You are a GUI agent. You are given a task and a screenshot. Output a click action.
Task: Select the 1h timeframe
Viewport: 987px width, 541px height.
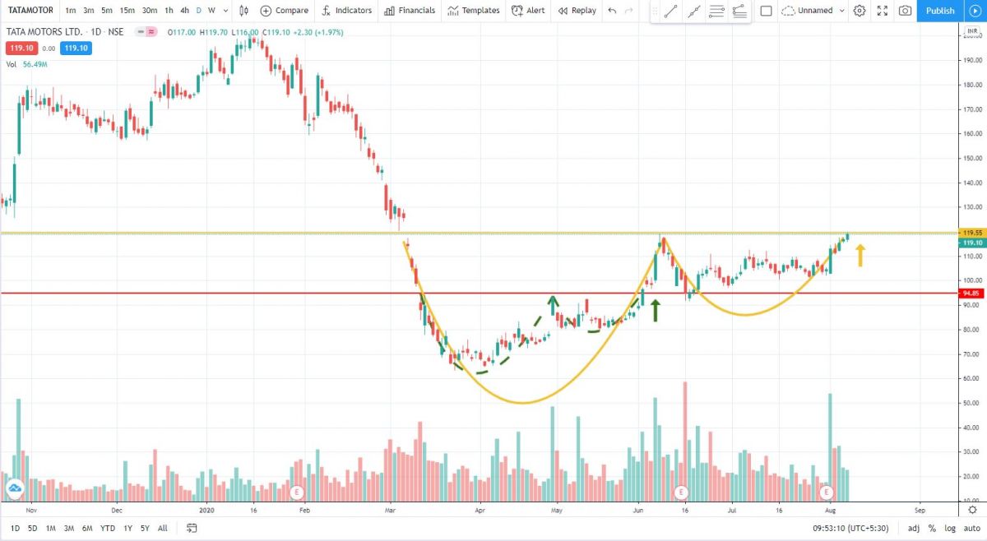point(169,11)
